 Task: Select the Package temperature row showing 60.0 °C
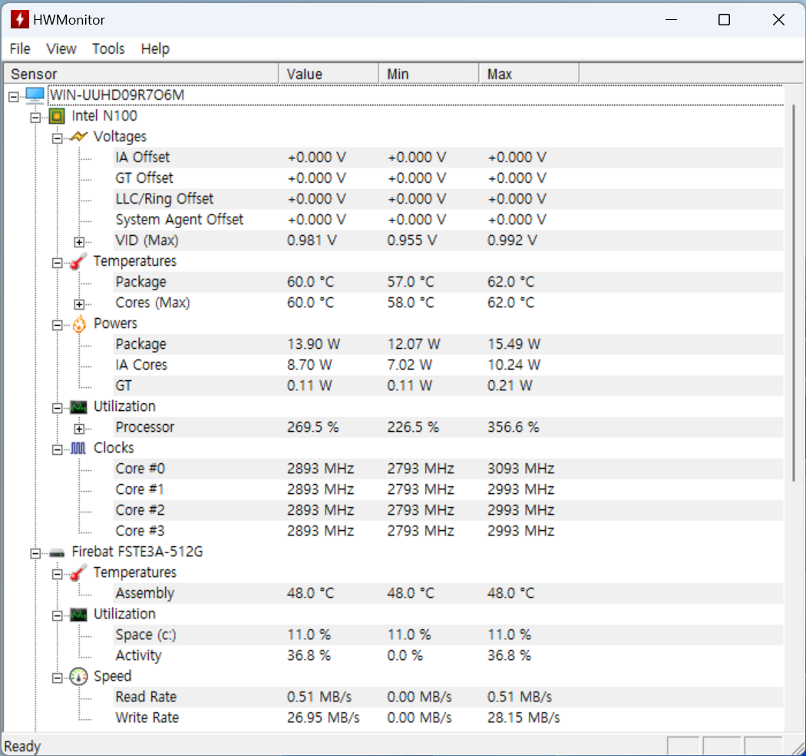tap(448, 282)
